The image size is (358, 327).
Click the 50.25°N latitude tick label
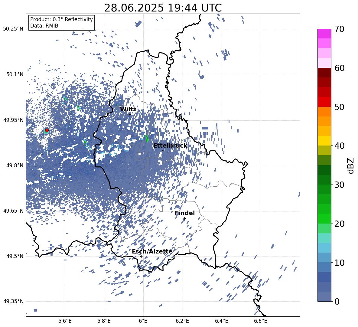[13, 29]
